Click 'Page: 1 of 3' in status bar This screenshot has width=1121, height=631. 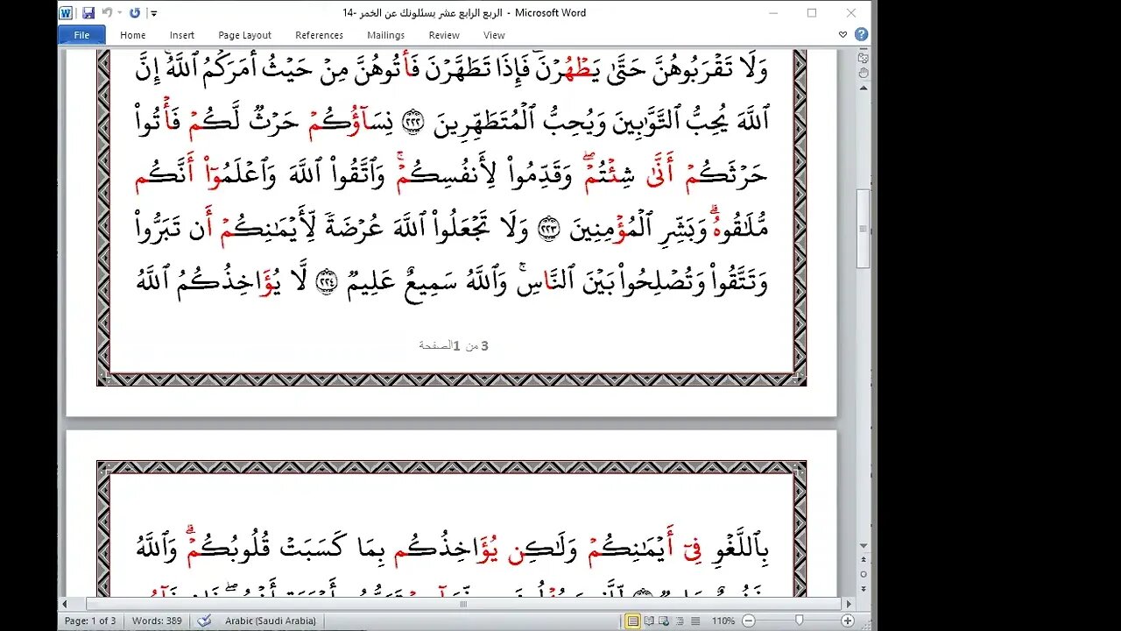(x=91, y=620)
